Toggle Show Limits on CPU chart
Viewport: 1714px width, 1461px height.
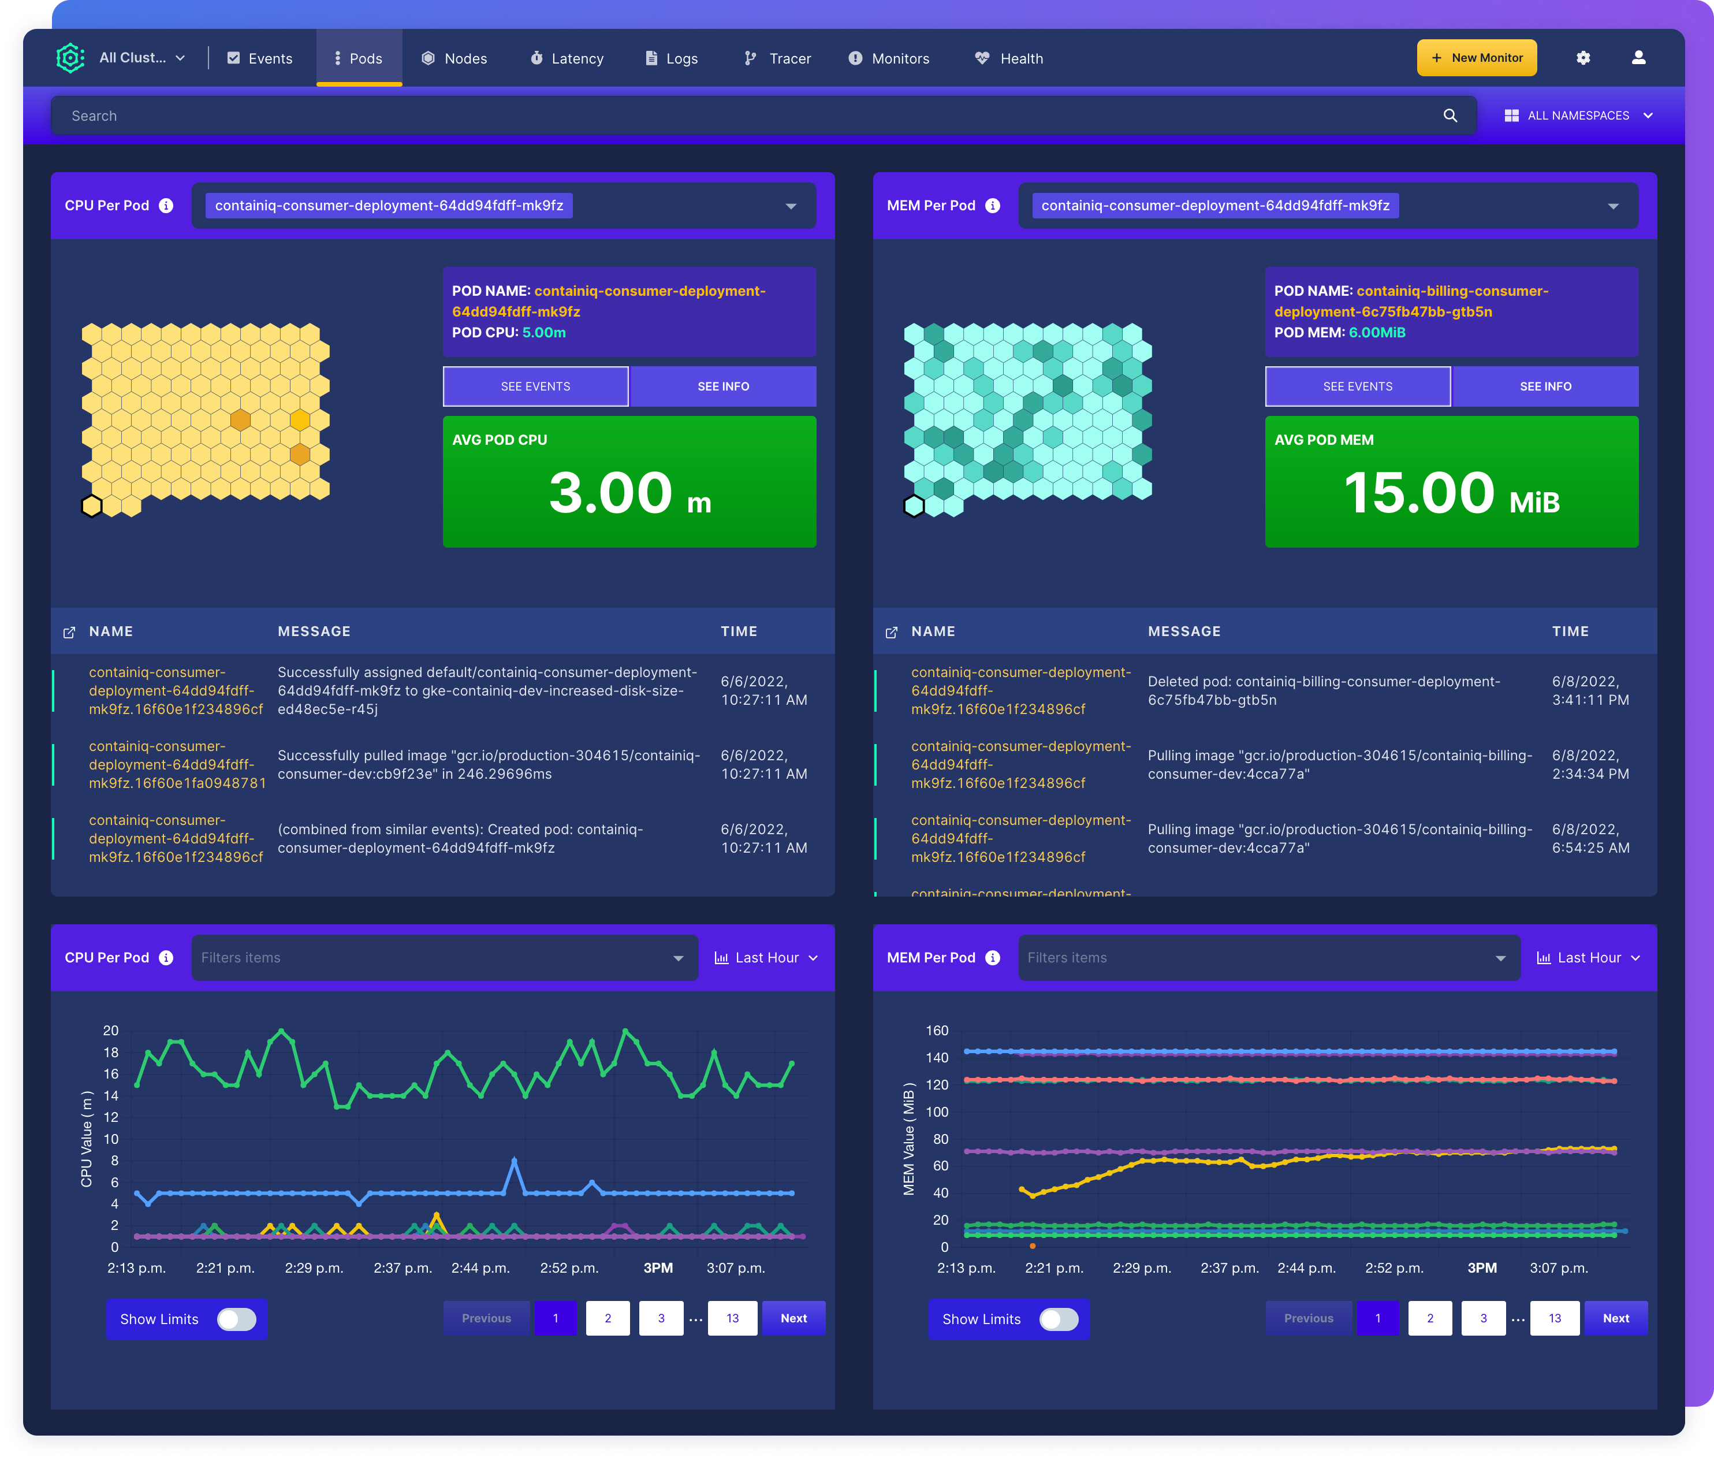(x=237, y=1319)
